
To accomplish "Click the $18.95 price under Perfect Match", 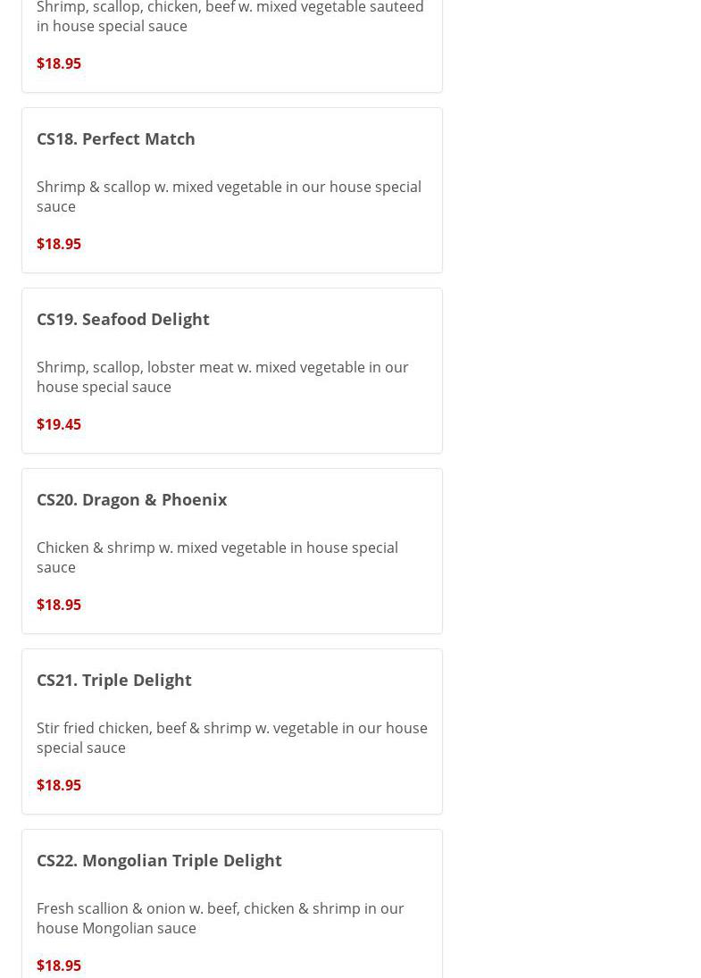I will pos(59,244).
